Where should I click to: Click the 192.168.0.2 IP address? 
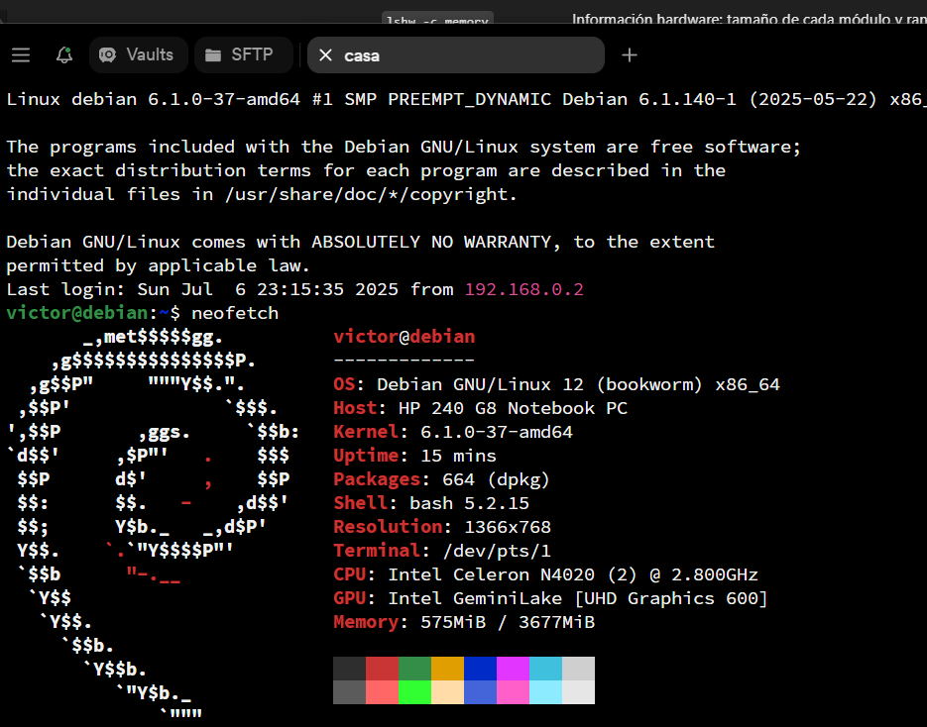pyautogui.click(x=523, y=289)
